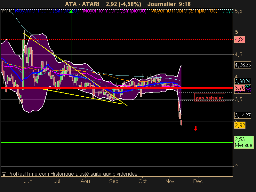Click the "2,92 (-4,58%)" quote in the title

[124, 4]
